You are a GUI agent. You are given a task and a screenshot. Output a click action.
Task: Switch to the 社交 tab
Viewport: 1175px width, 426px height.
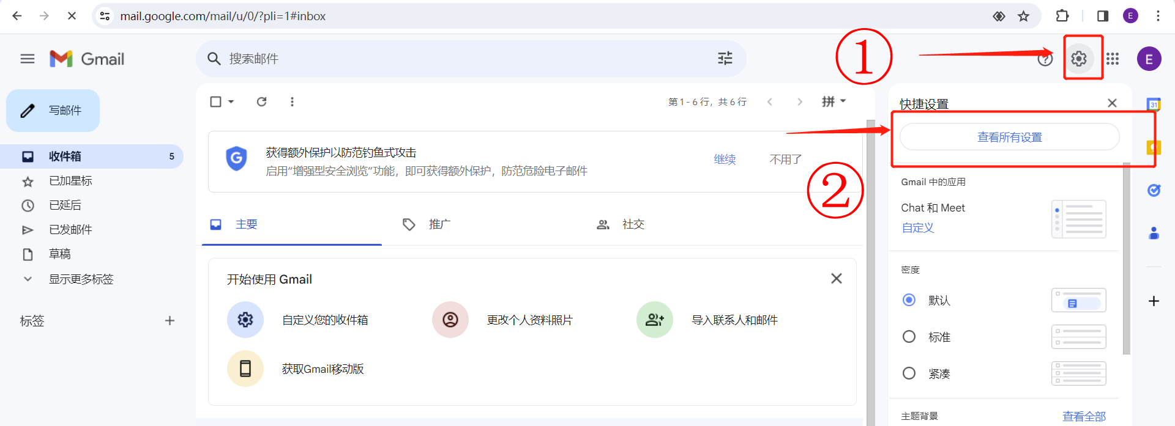pyautogui.click(x=621, y=224)
